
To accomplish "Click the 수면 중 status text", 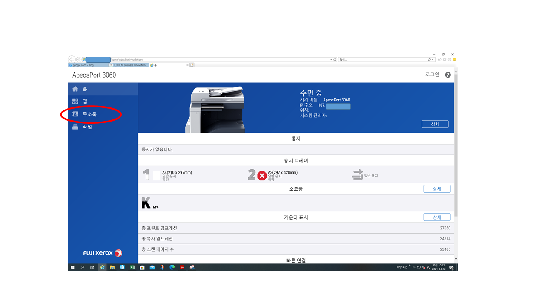I will coord(311,93).
